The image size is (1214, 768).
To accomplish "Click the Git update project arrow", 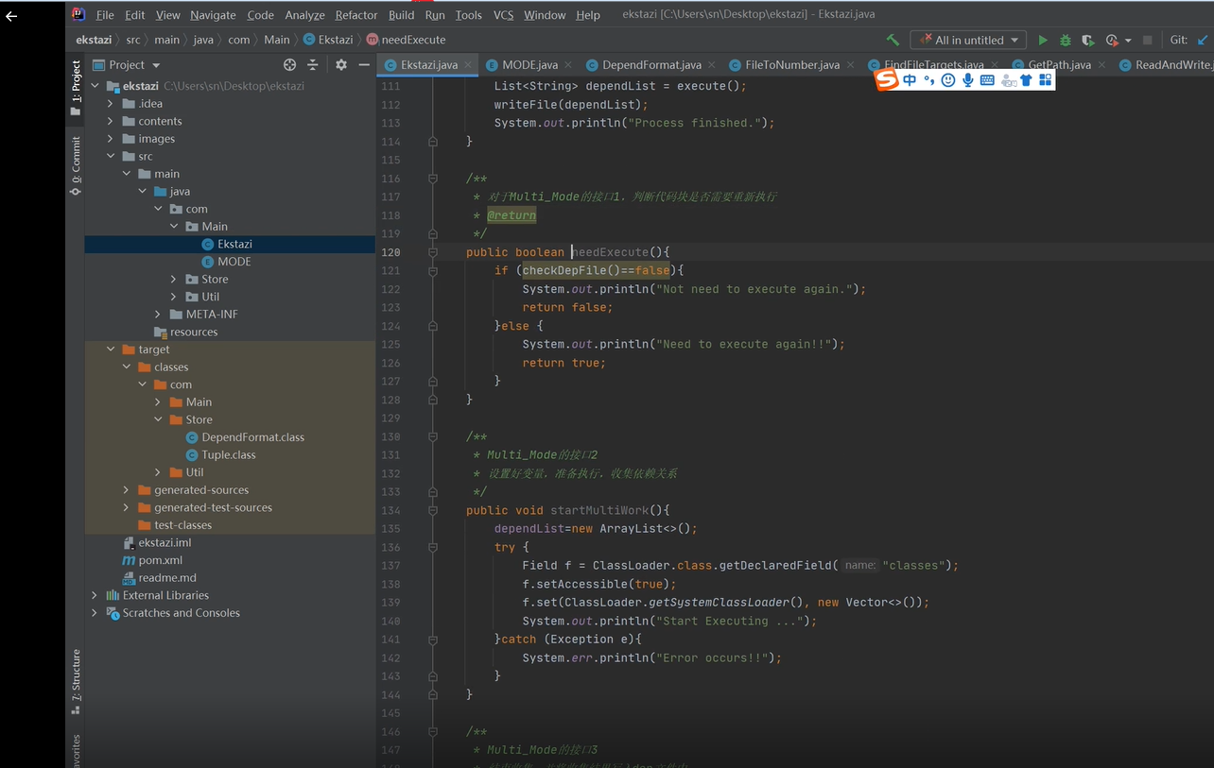I will coord(1204,40).
